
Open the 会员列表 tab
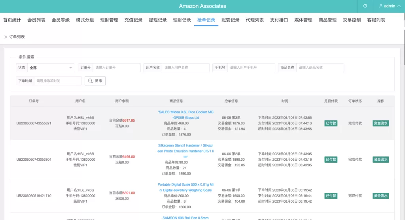click(36, 20)
